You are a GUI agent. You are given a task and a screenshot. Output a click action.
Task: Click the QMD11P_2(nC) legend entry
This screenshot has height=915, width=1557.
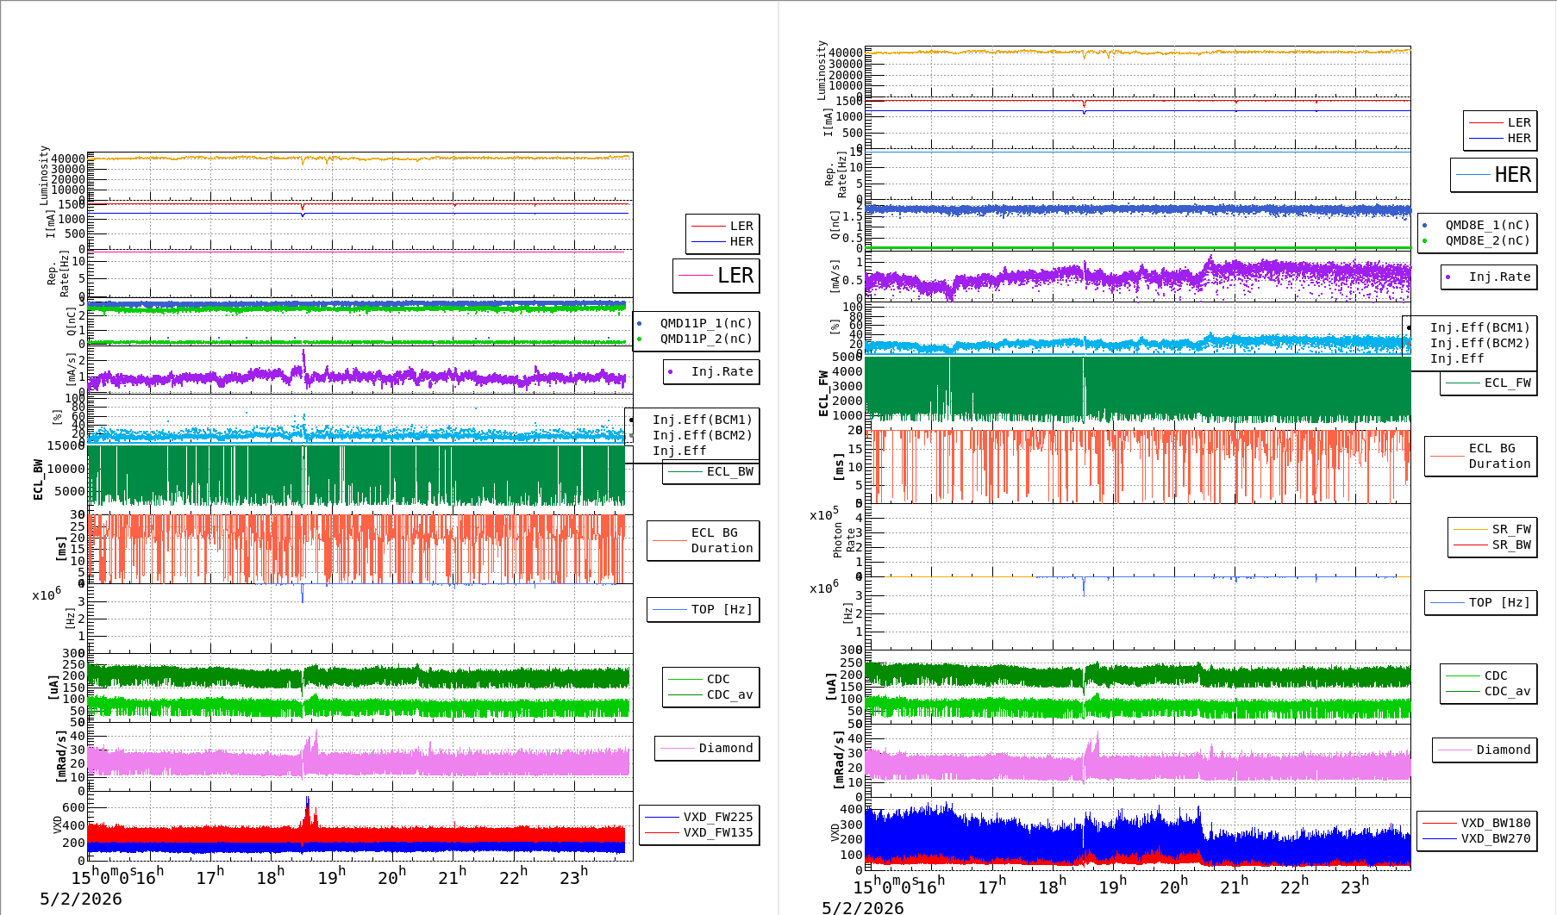point(696,339)
